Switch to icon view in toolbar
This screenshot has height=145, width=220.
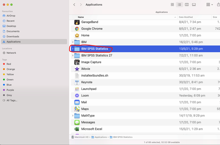(172, 5)
